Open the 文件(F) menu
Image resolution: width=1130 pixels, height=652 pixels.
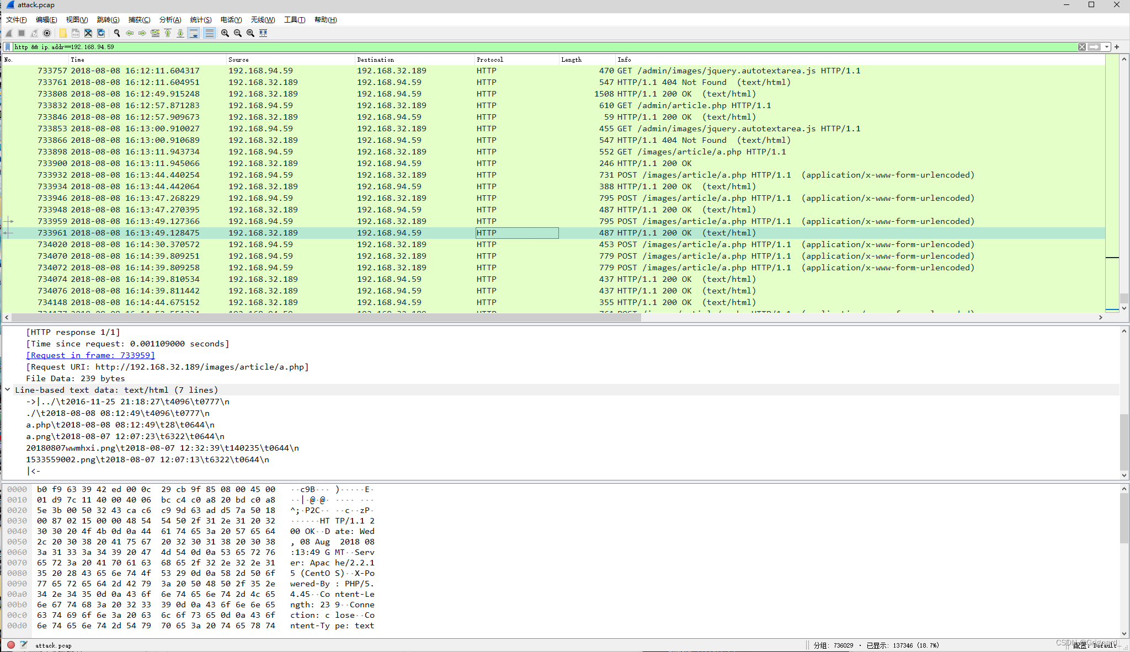point(17,20)
